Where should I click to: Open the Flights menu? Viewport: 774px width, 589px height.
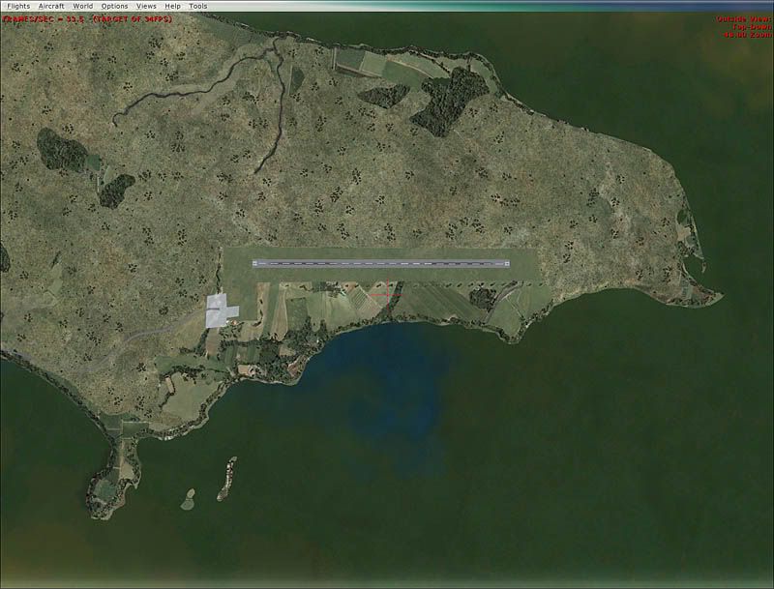click(x=18, y=6)
